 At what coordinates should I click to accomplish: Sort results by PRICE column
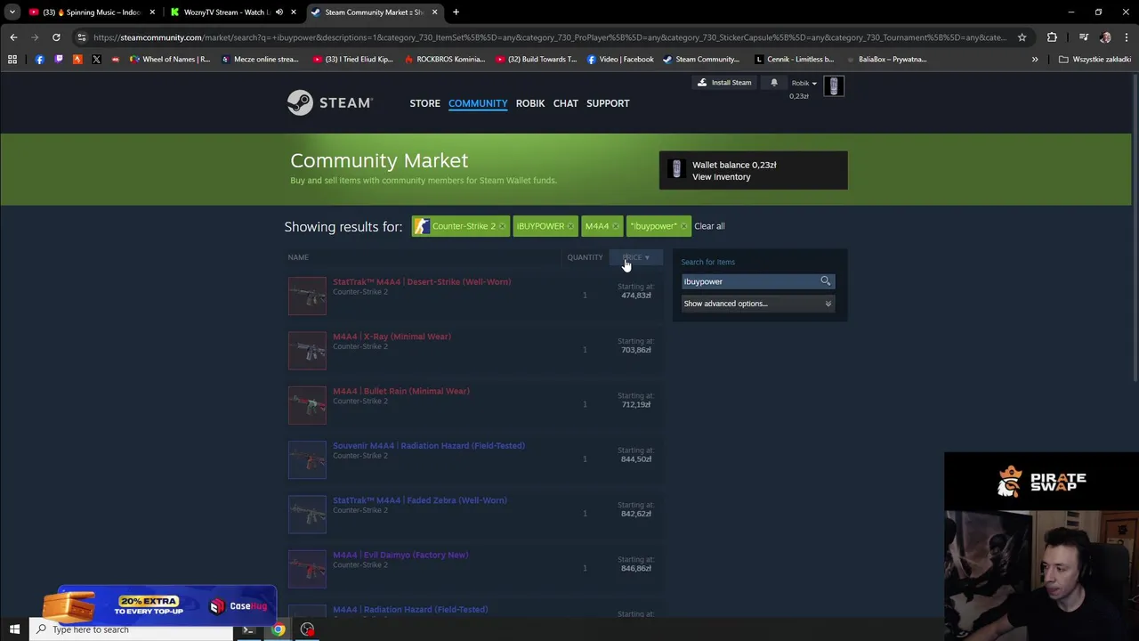[635, 257]
